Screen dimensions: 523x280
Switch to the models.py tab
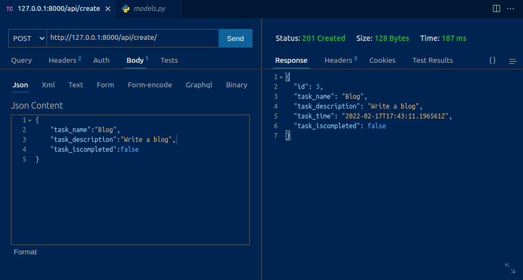149,9
